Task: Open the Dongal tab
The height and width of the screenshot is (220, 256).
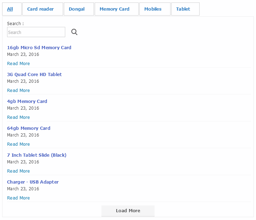Action: 77,9
